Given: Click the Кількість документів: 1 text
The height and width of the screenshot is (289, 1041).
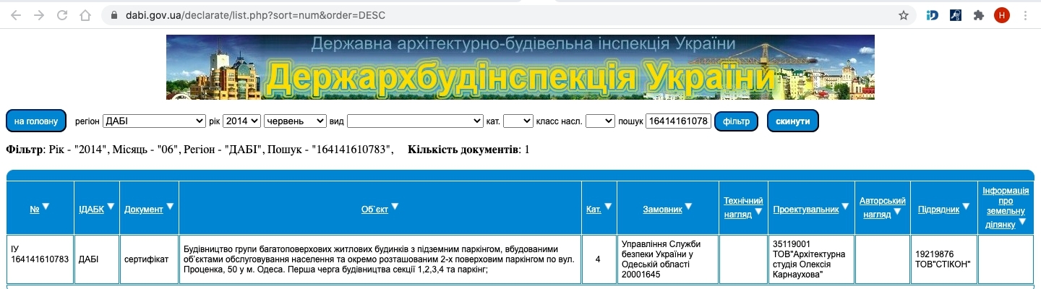Looking at the screenshot, I should point(468,150).
